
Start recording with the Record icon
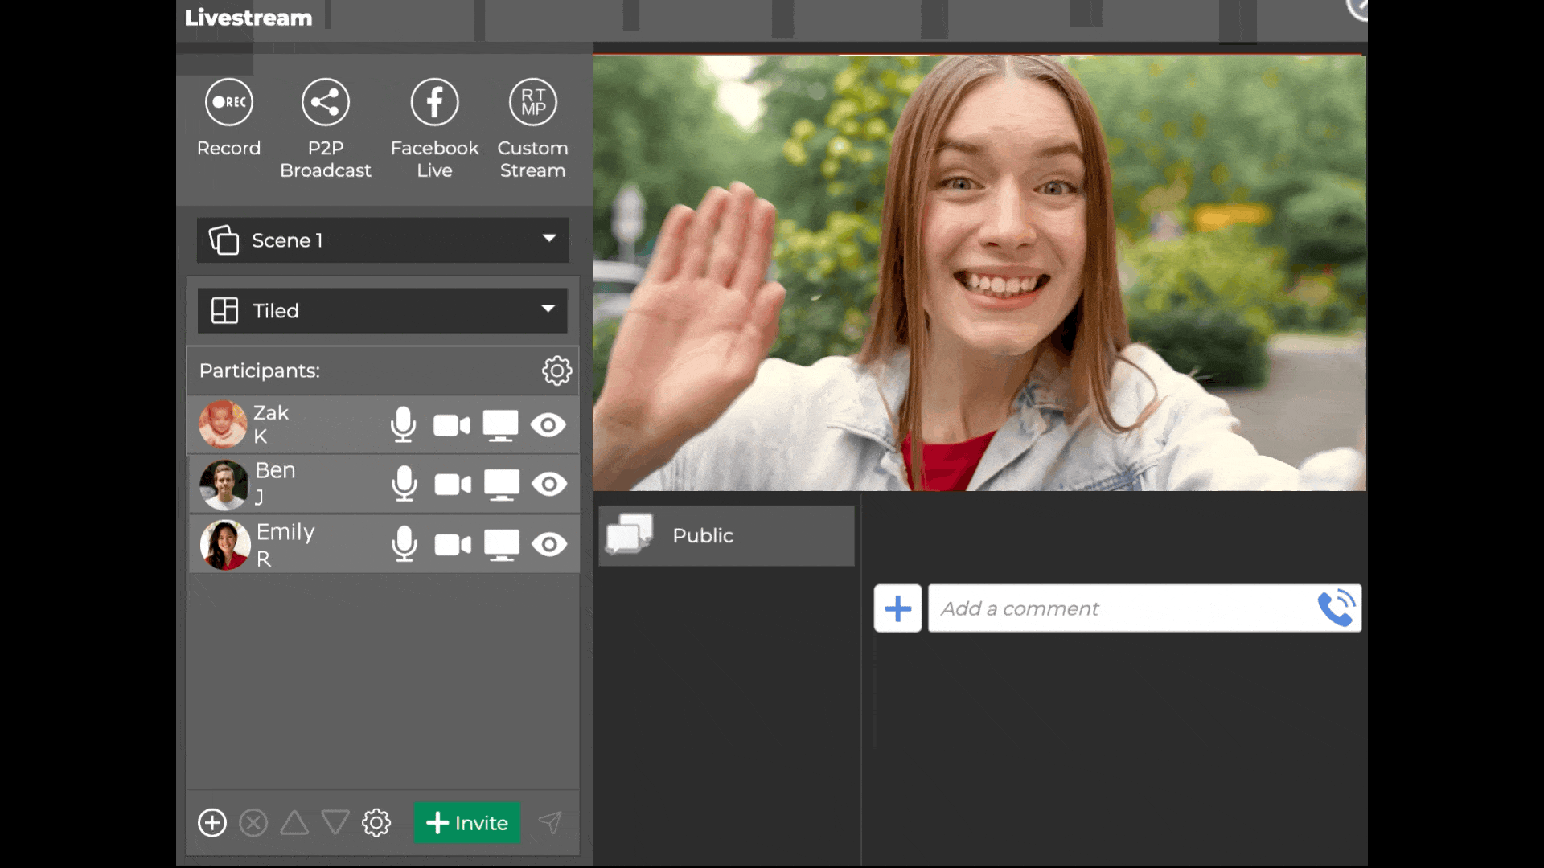[x=228, y=102]
